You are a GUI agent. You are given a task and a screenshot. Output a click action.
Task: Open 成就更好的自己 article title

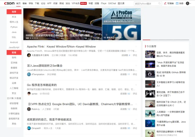[49, 120]
